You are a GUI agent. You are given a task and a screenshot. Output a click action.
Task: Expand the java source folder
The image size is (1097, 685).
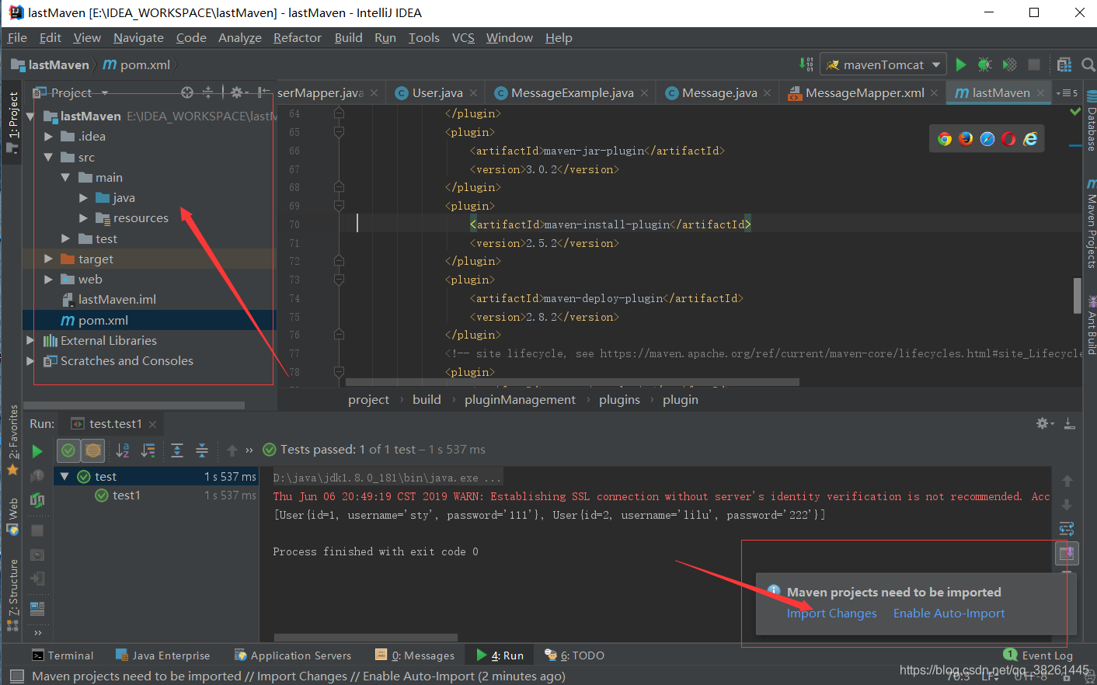click(x=83, y=198)
